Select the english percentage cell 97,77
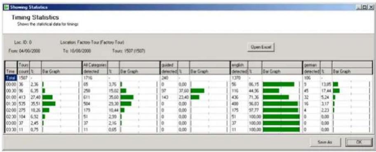The width and height of the screenshot is (376, 152). [255, 110]
